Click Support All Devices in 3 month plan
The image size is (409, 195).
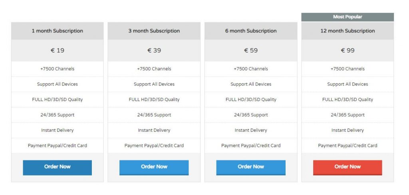click(154, 84)
